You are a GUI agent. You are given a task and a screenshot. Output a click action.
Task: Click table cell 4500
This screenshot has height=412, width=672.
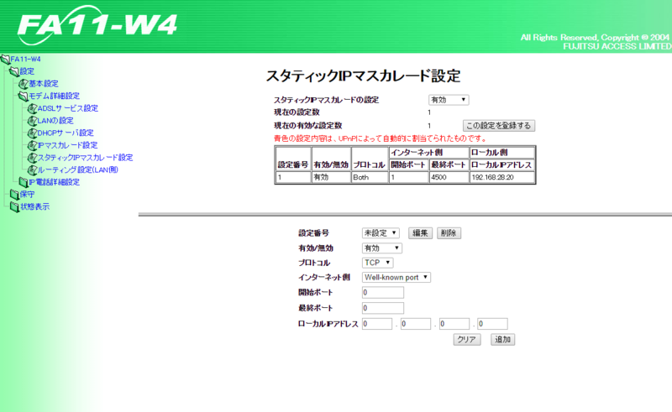449,177
